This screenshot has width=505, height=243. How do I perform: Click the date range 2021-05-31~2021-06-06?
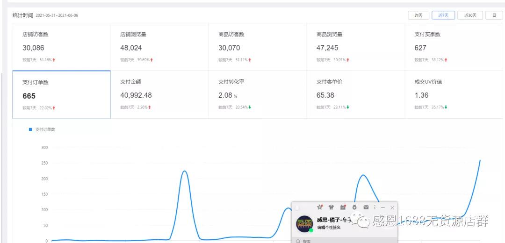pos(57,15)
